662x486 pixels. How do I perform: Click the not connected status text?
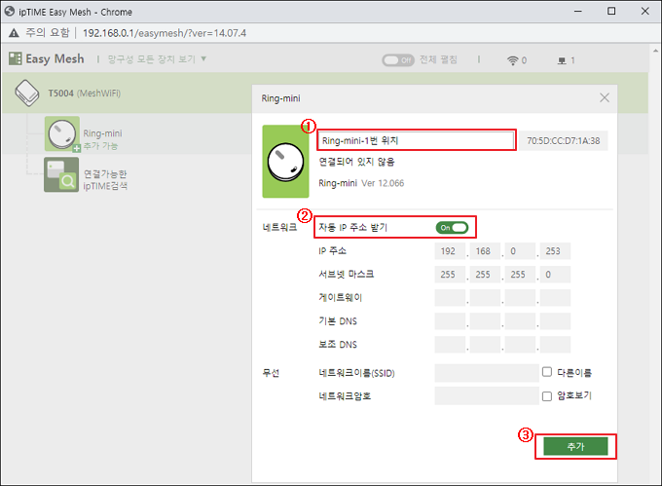(x=356, y=162)
